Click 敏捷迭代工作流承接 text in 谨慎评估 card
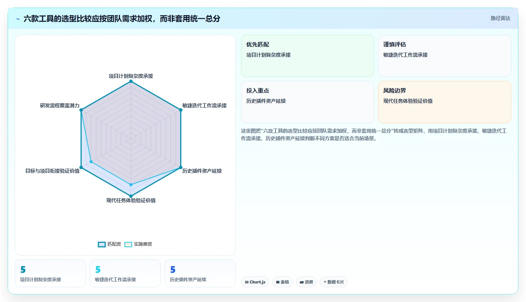Screen dimensions: 526x302 click(406, 55)
